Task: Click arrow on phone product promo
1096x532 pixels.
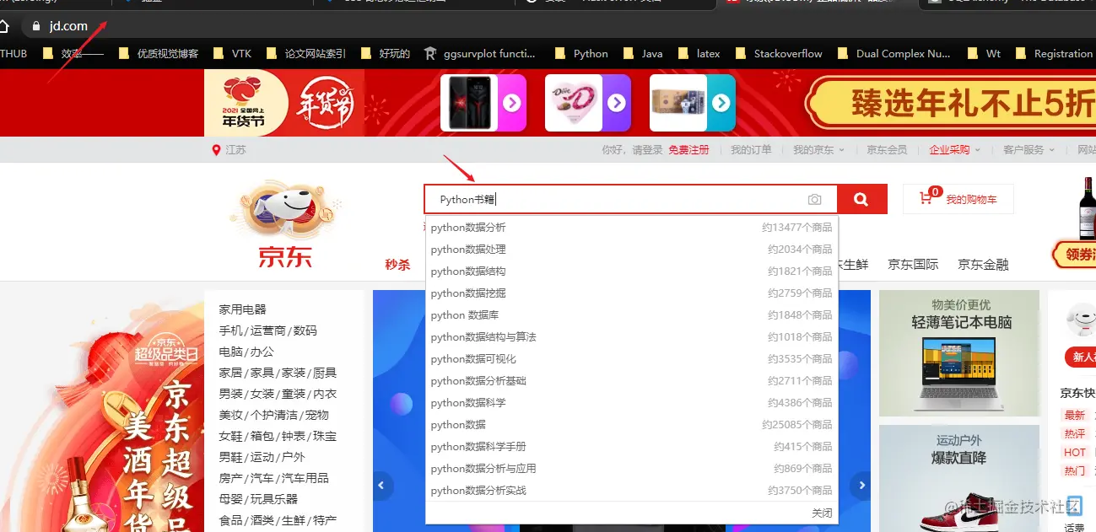Action: click(x=512, y=103)
